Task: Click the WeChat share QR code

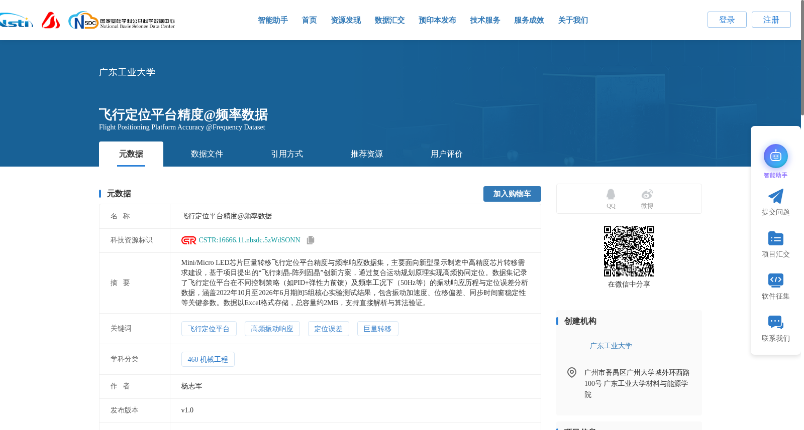Action: click(x=629, y=251)
